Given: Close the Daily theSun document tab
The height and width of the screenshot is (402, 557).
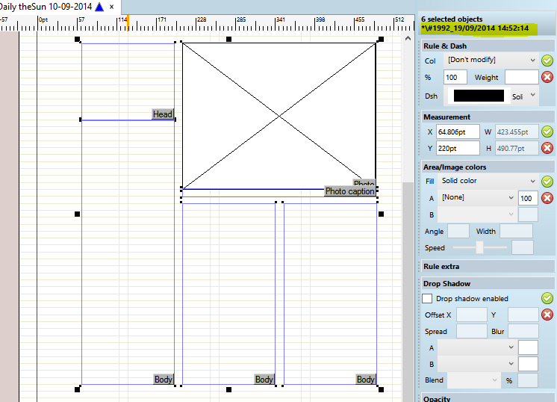Looking at the screenshot, I should coord(111,7).
